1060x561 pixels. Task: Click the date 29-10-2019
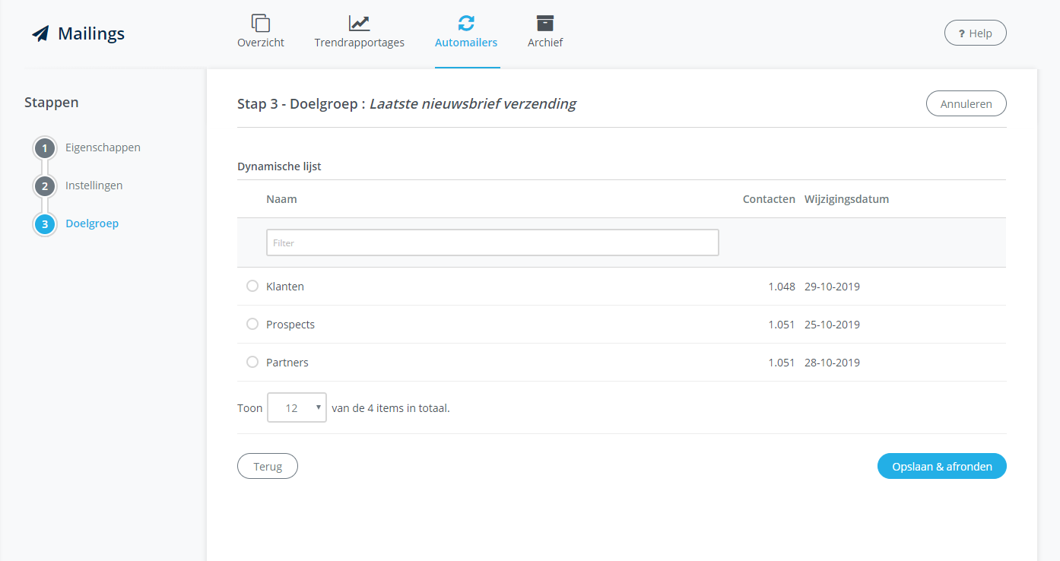(x=832, y=287)
